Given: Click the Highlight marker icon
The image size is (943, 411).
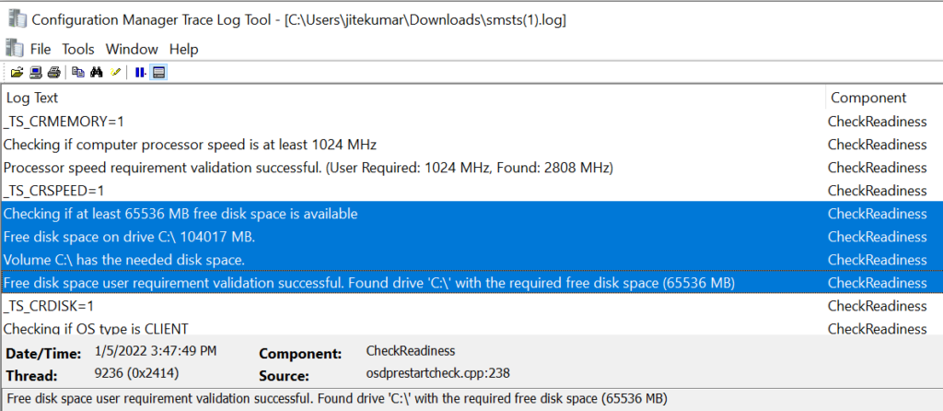Looking at the screenshot, I should 115,73.
